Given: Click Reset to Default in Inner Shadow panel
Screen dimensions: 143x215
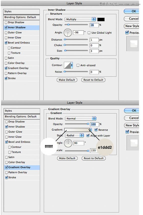Looking at the screenshot, I should point(93,80).
